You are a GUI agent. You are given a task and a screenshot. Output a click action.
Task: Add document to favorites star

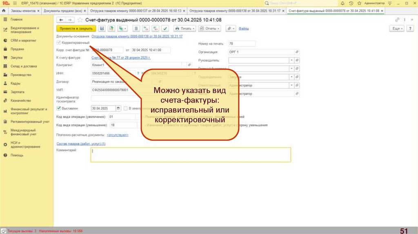[x=80, y=20]
